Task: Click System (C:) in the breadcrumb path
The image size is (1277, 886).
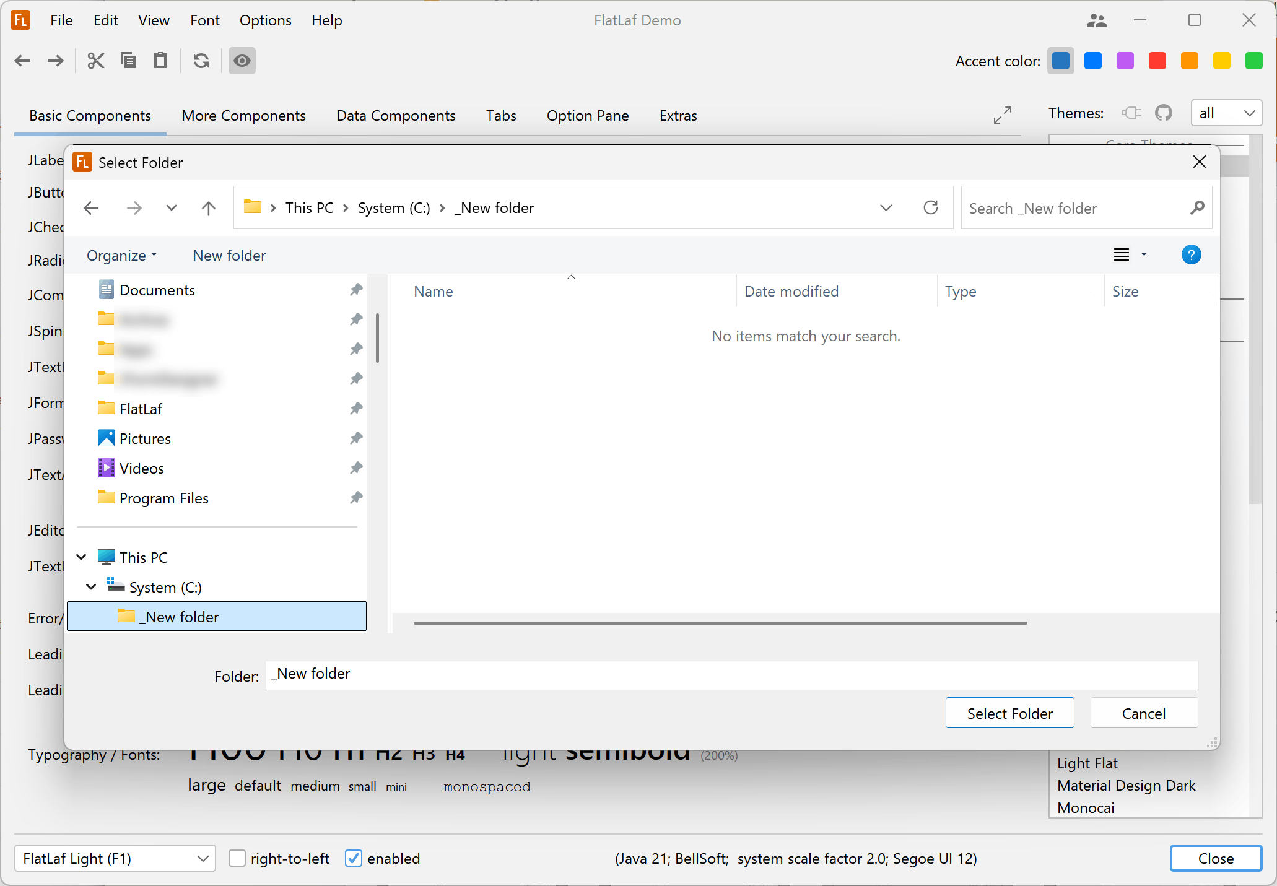Action: (x=394, y=208)
